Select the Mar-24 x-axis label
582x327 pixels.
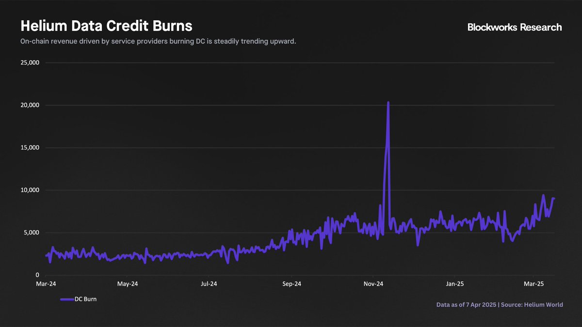[x=46, y=283]
